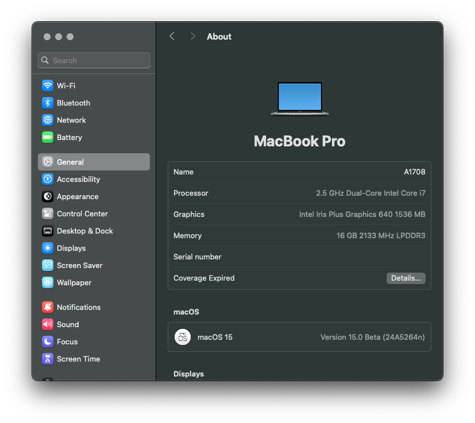Select Network in the sidebar
475x423 pixels.
[71, 120]
